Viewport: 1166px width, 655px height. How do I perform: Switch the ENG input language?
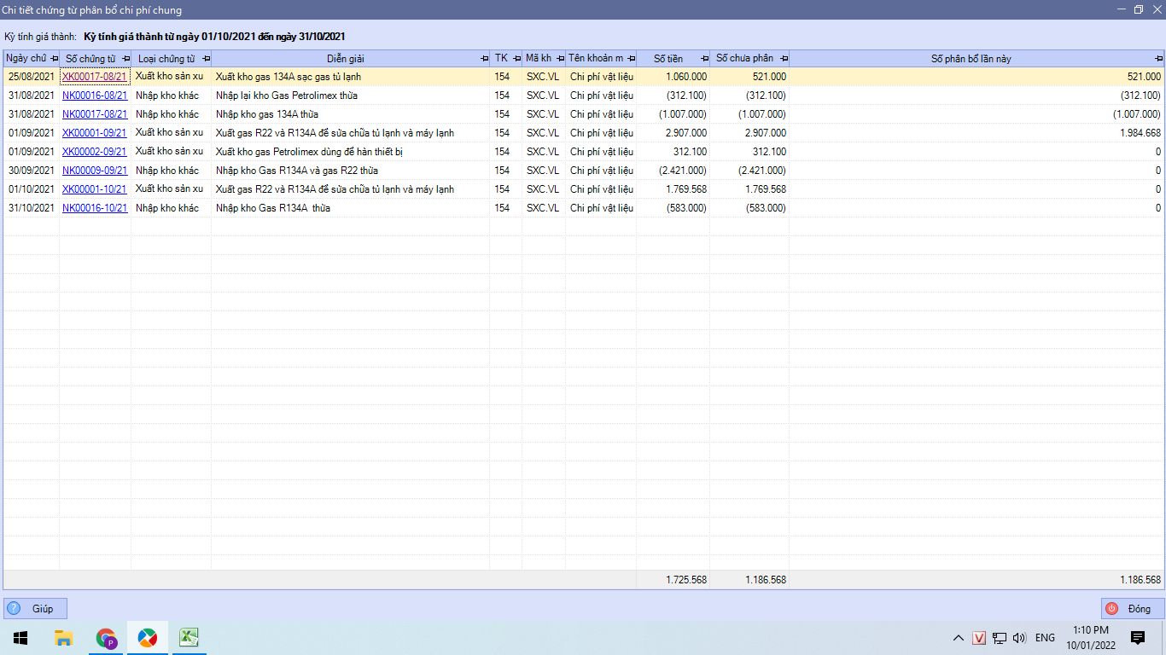[x=1045, y=637]
